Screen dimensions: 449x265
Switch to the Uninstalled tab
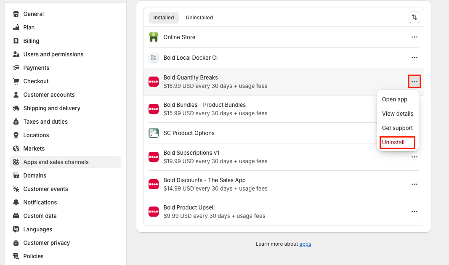[x=199, y=18]
